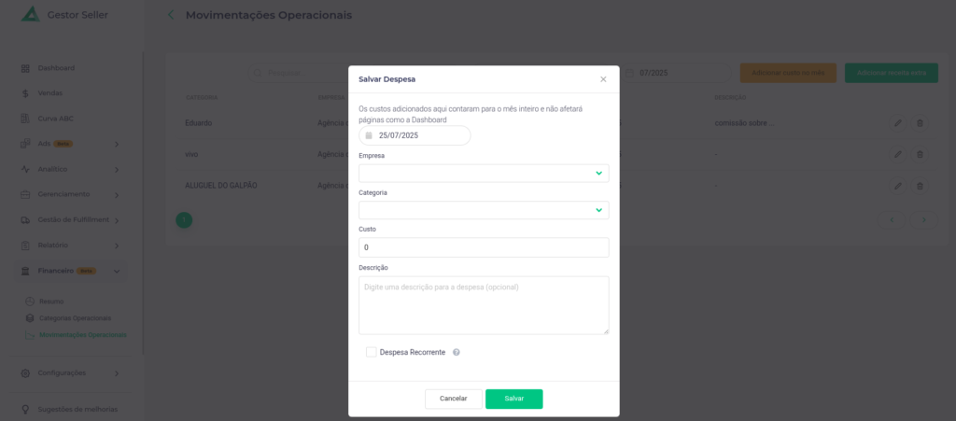Click the back arrow beside Movimentações Operacionais
The image size is (956, 421).
pyautogui.click(x=171, y=15)
